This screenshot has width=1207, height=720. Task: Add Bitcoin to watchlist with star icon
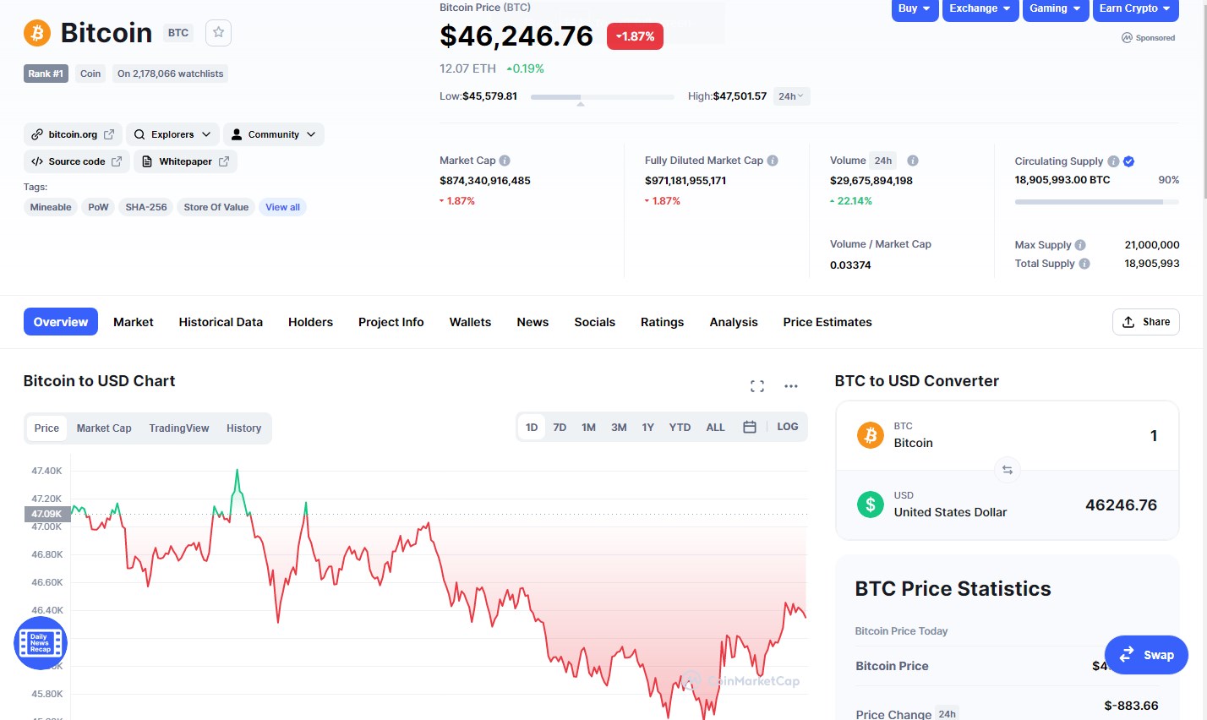[x=218, y=32]
